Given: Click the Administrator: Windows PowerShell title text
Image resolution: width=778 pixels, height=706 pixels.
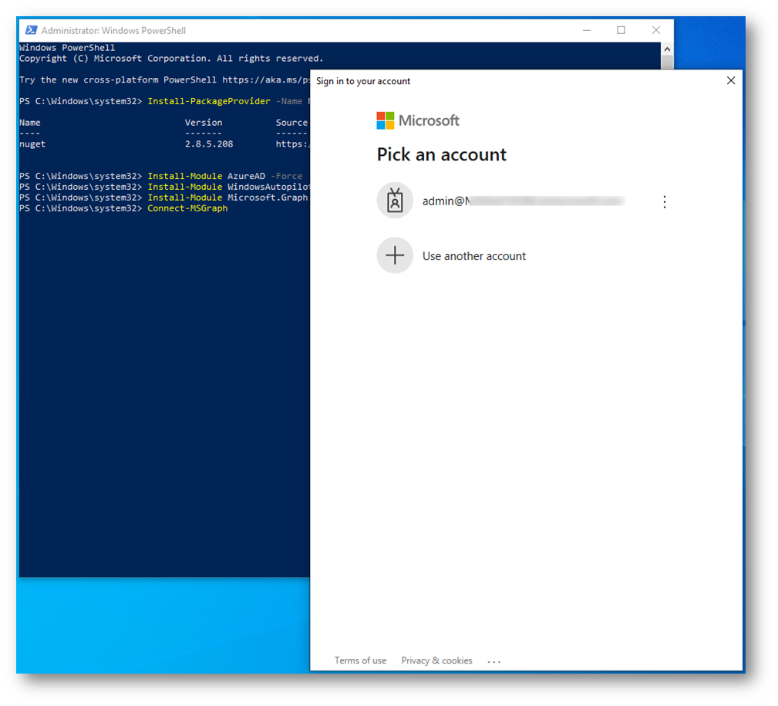Looking at the screenshot, I should point(113,30).
